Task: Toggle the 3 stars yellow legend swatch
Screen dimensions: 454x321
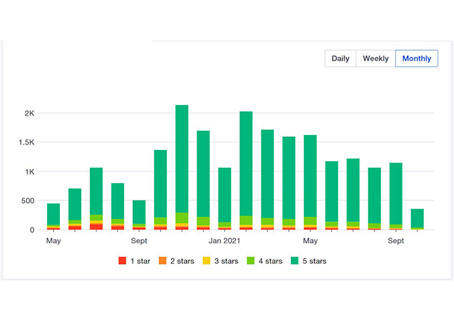Action: (x=206, y=261)
